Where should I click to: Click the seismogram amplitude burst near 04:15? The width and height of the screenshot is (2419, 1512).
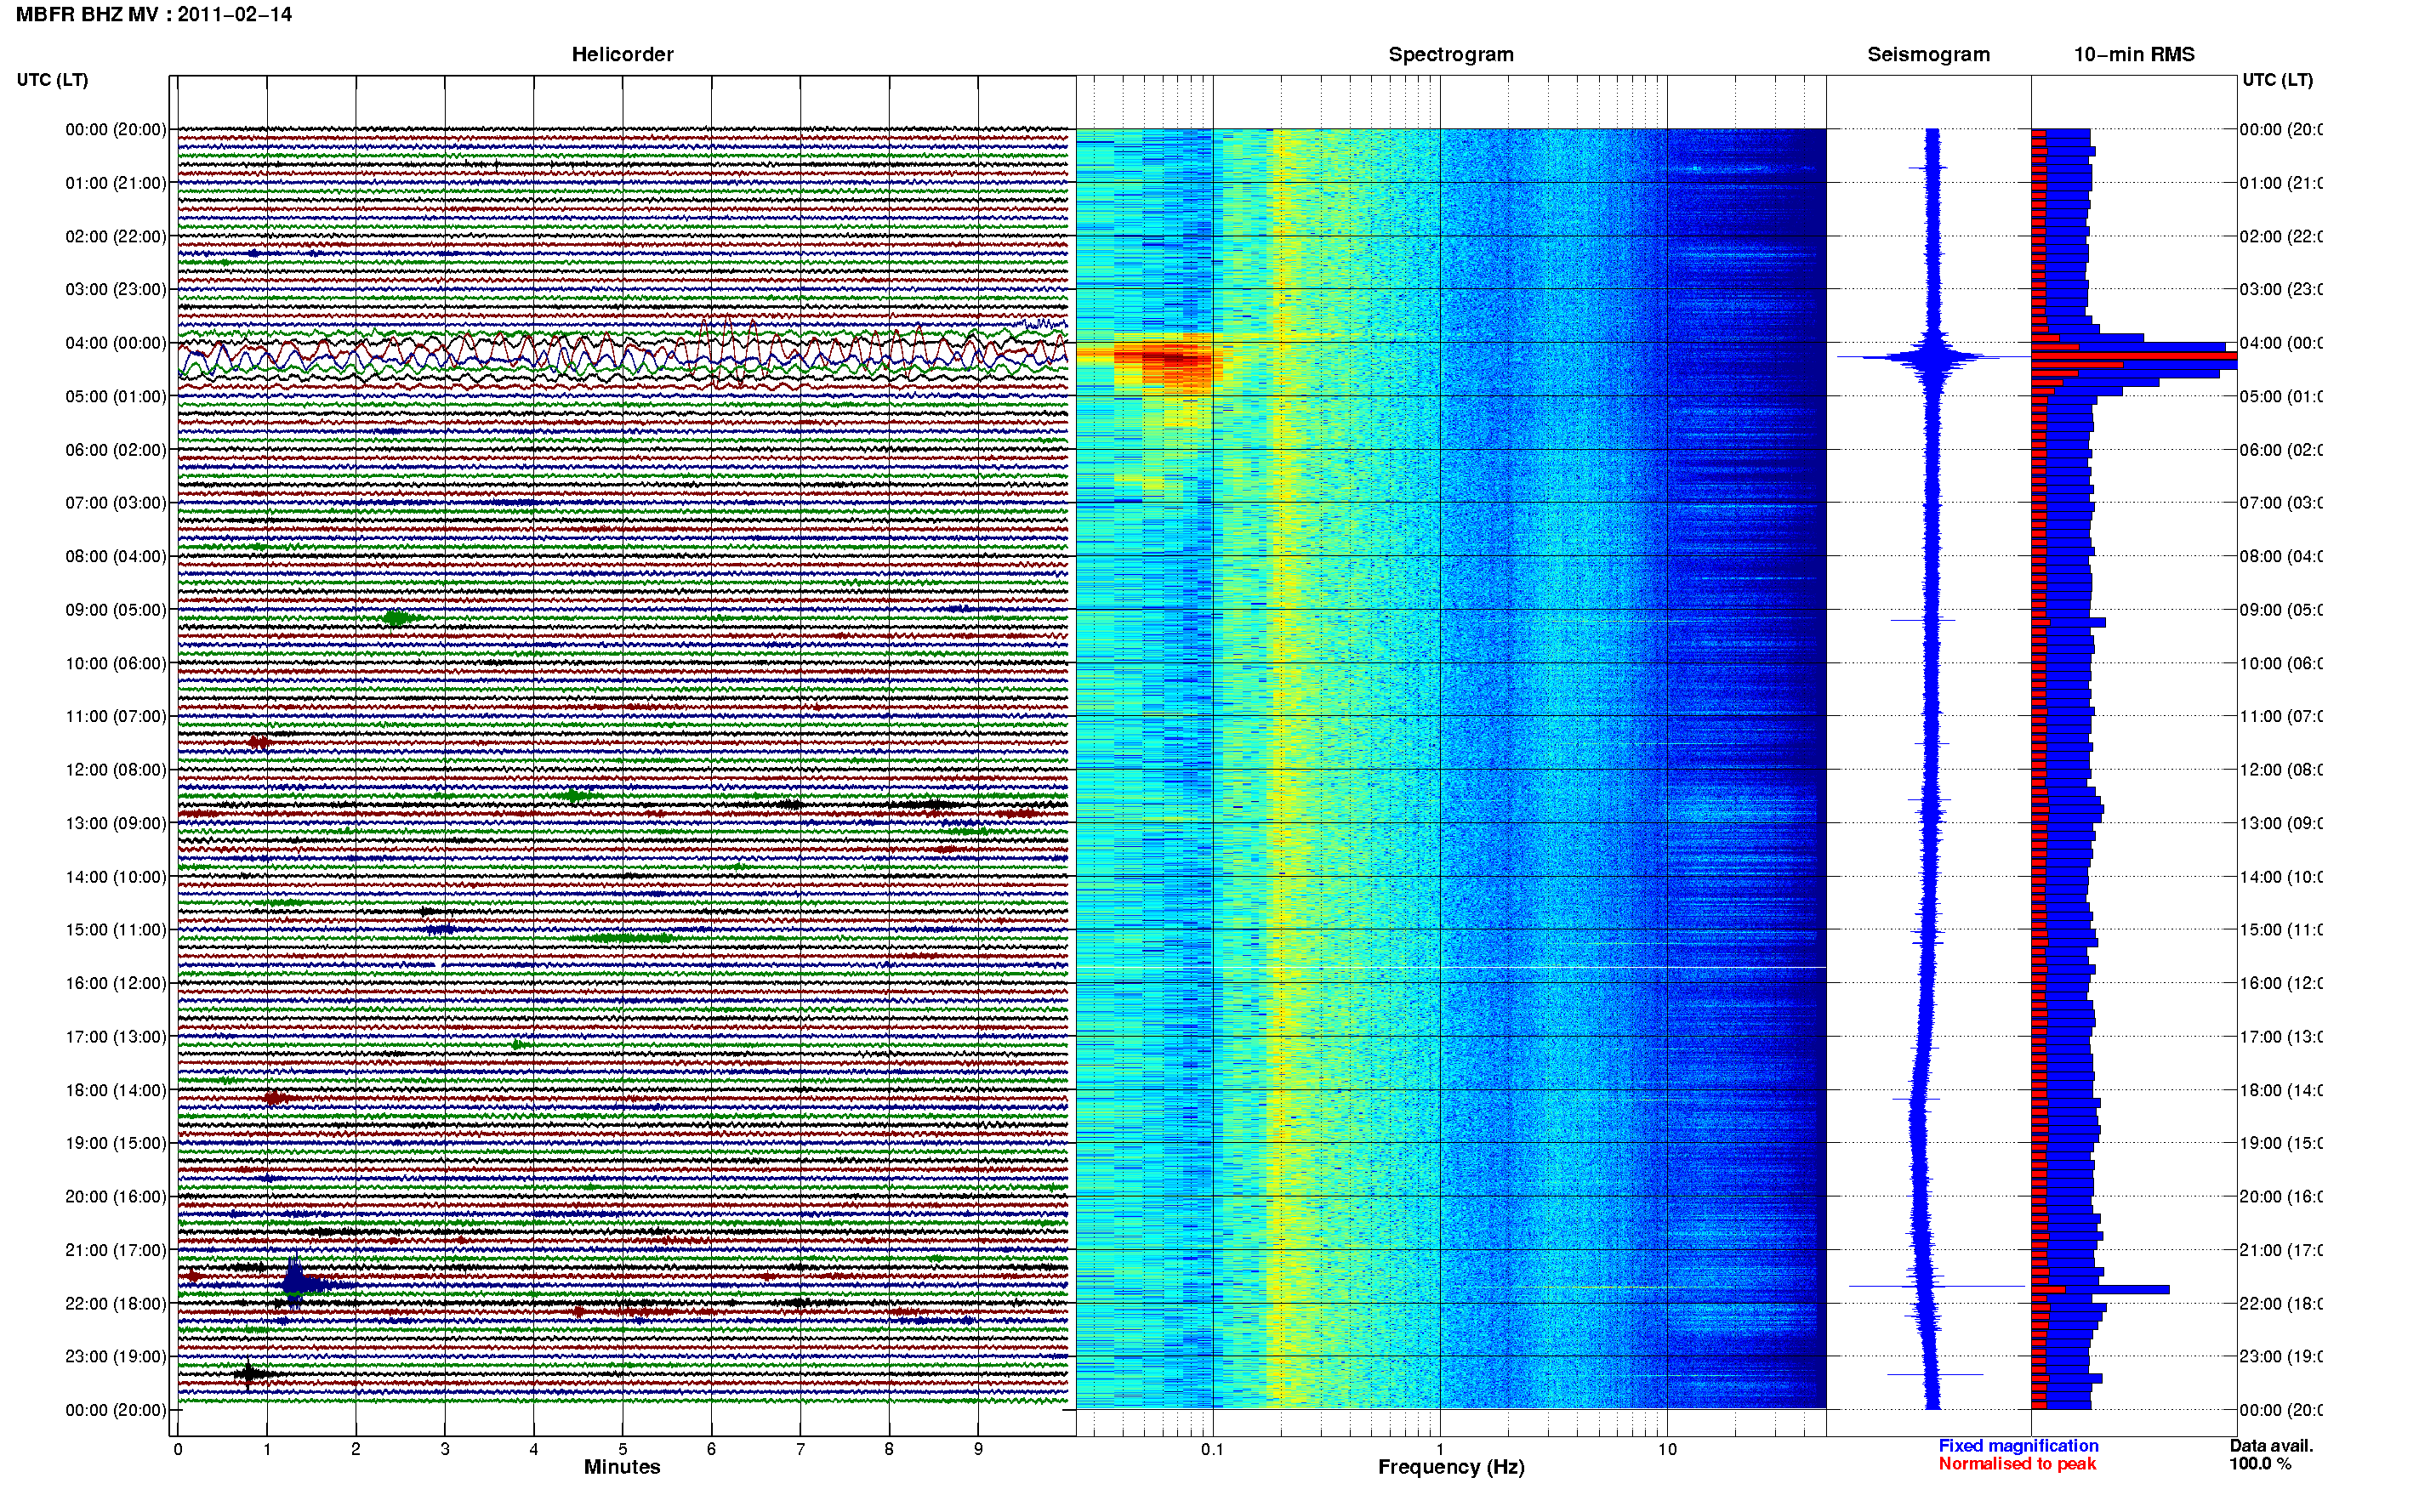coord(1934,357)
